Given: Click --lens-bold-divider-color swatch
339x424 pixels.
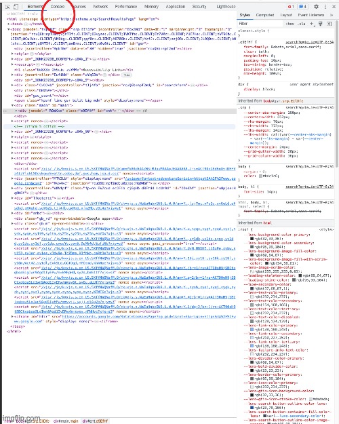Looking at the screenshot, I should click(252, 370).
